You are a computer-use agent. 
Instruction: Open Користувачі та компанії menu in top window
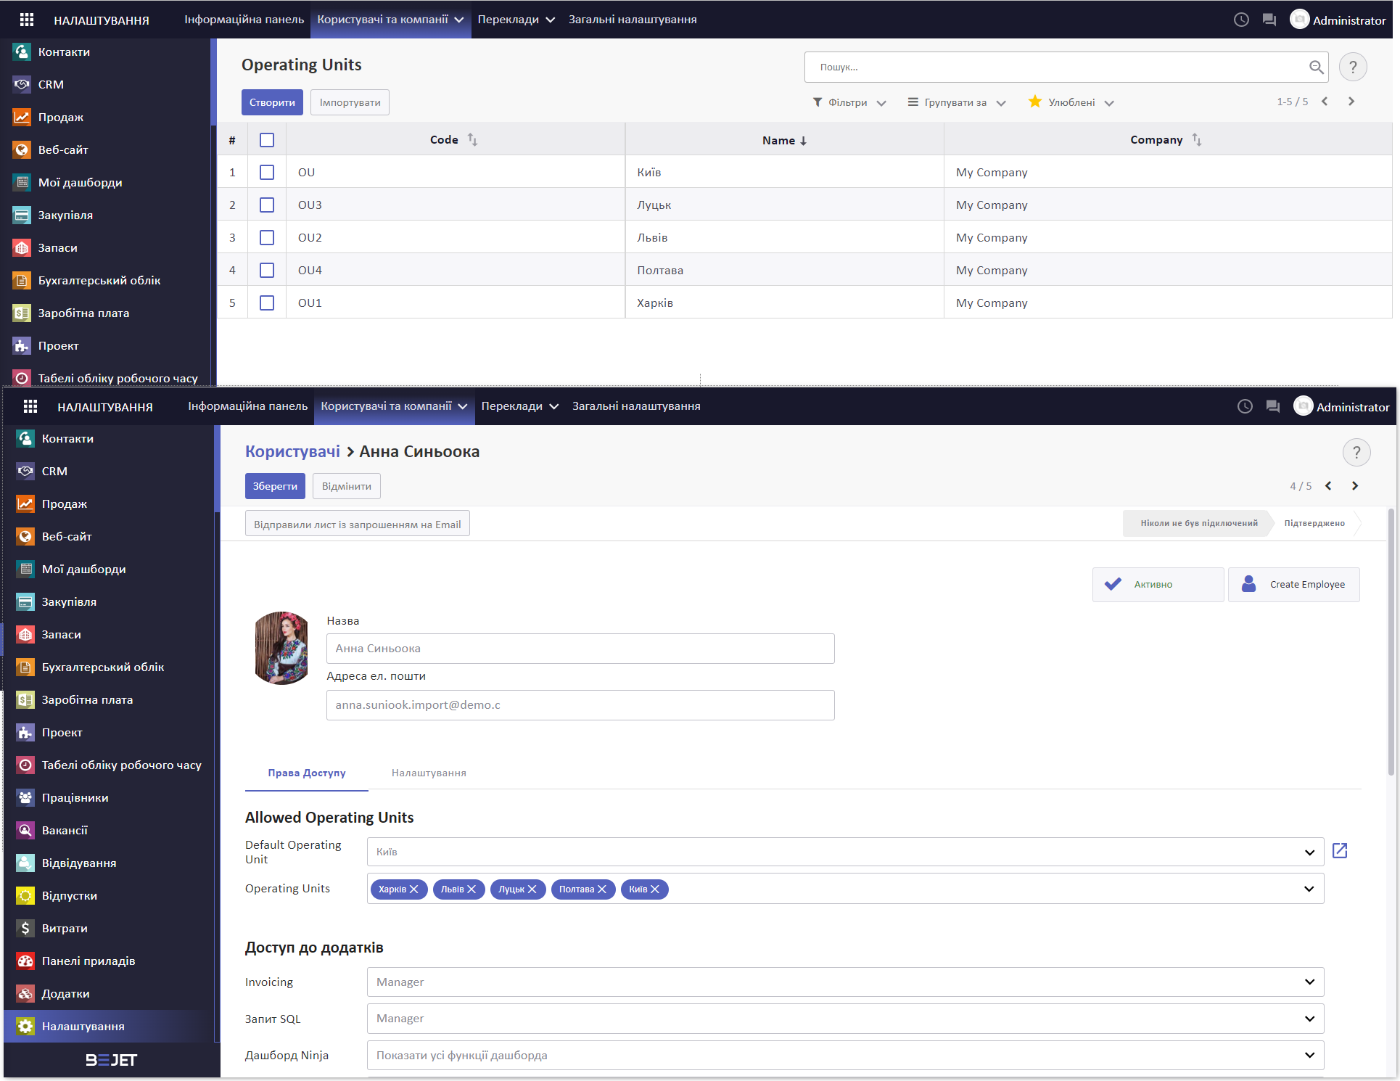390,20
